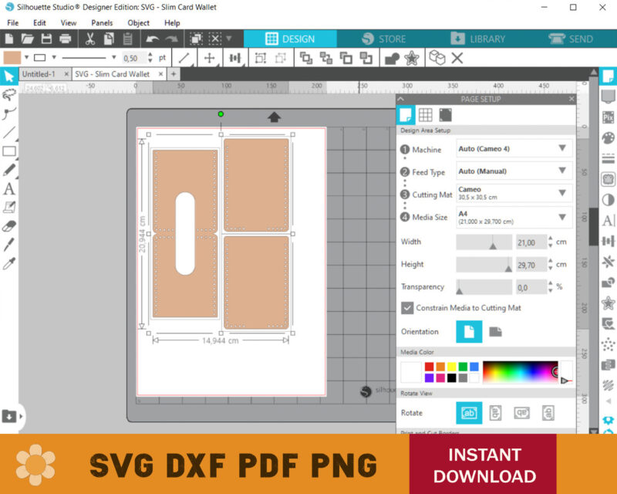Viewport: 617px width, 494px height.
Task: Switch to the Untitled-1 document tab
Action: click(39, 74)
